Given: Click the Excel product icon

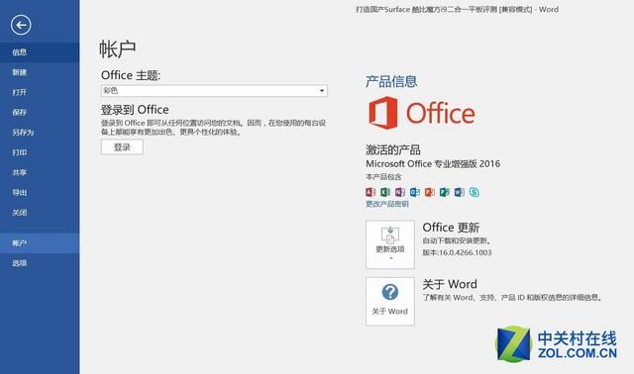Looking at the screenshot, I should (x=385, y=192).
